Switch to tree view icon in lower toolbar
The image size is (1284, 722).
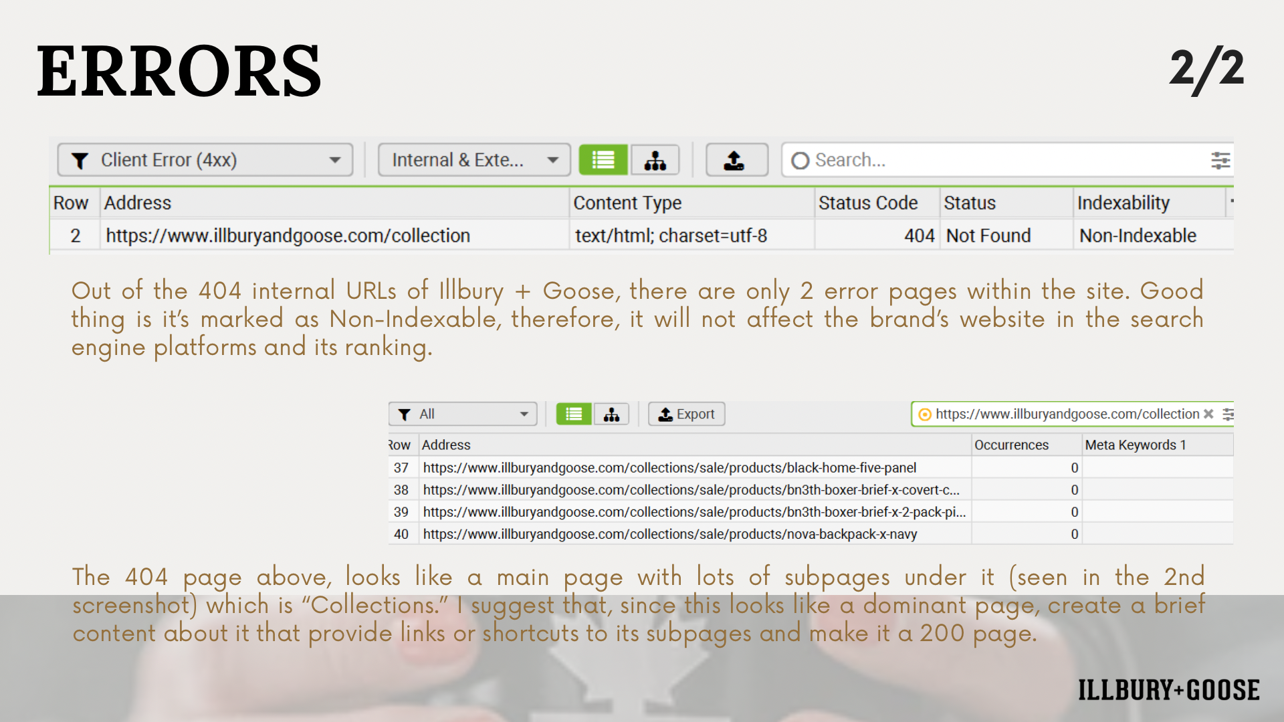click(x=611, y=414)
